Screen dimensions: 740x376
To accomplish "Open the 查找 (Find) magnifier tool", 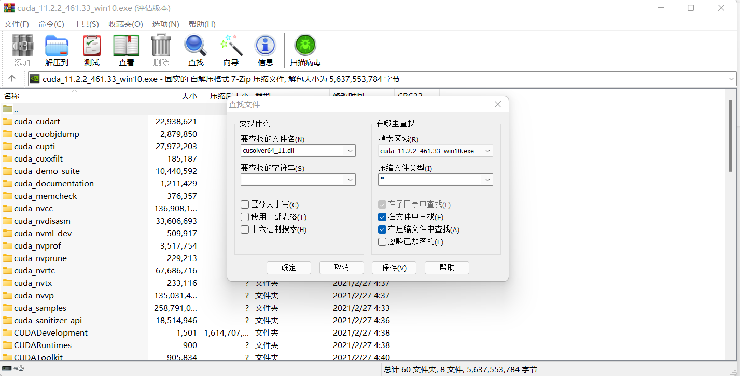I will [196, 46].
